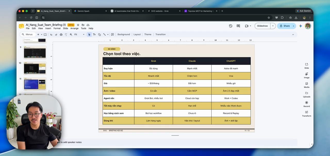Choose the line drawing tool
Image resolution: width=330 pixels, height=156 pixels.
pos(104,34)
